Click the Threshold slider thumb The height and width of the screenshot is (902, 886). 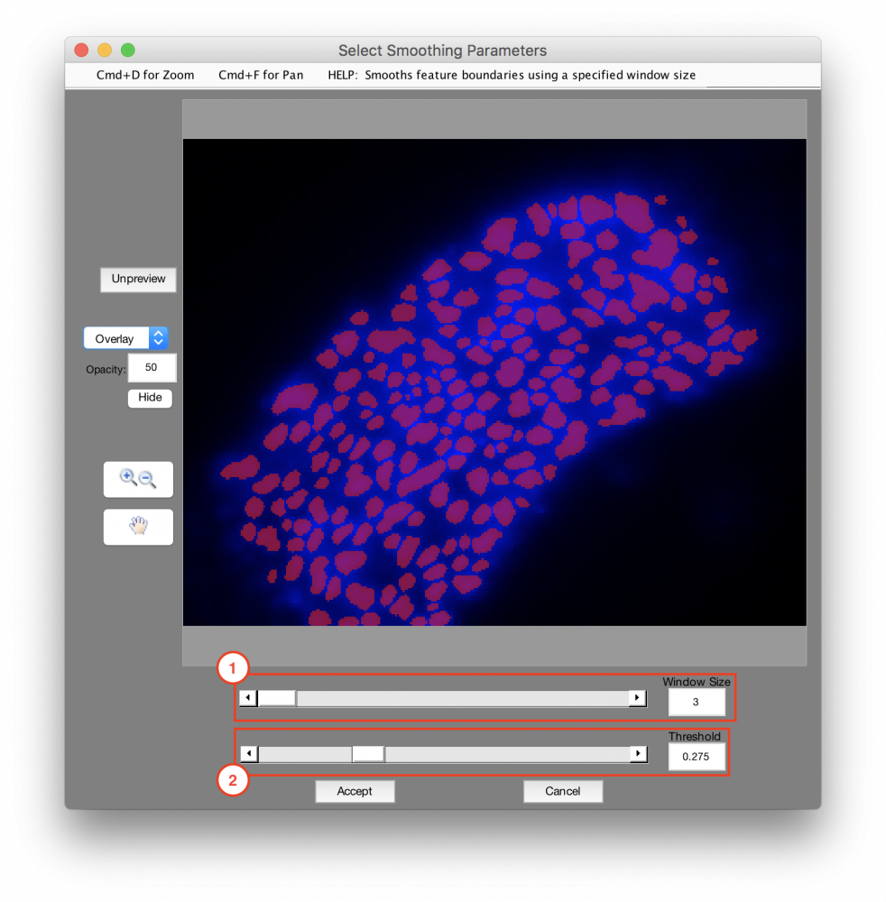click(x=368, y=753)
